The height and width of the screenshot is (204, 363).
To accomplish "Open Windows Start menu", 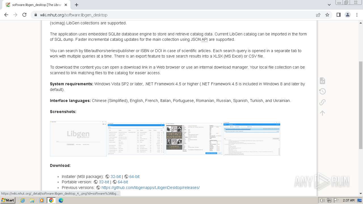I will (x=8, y=200).
